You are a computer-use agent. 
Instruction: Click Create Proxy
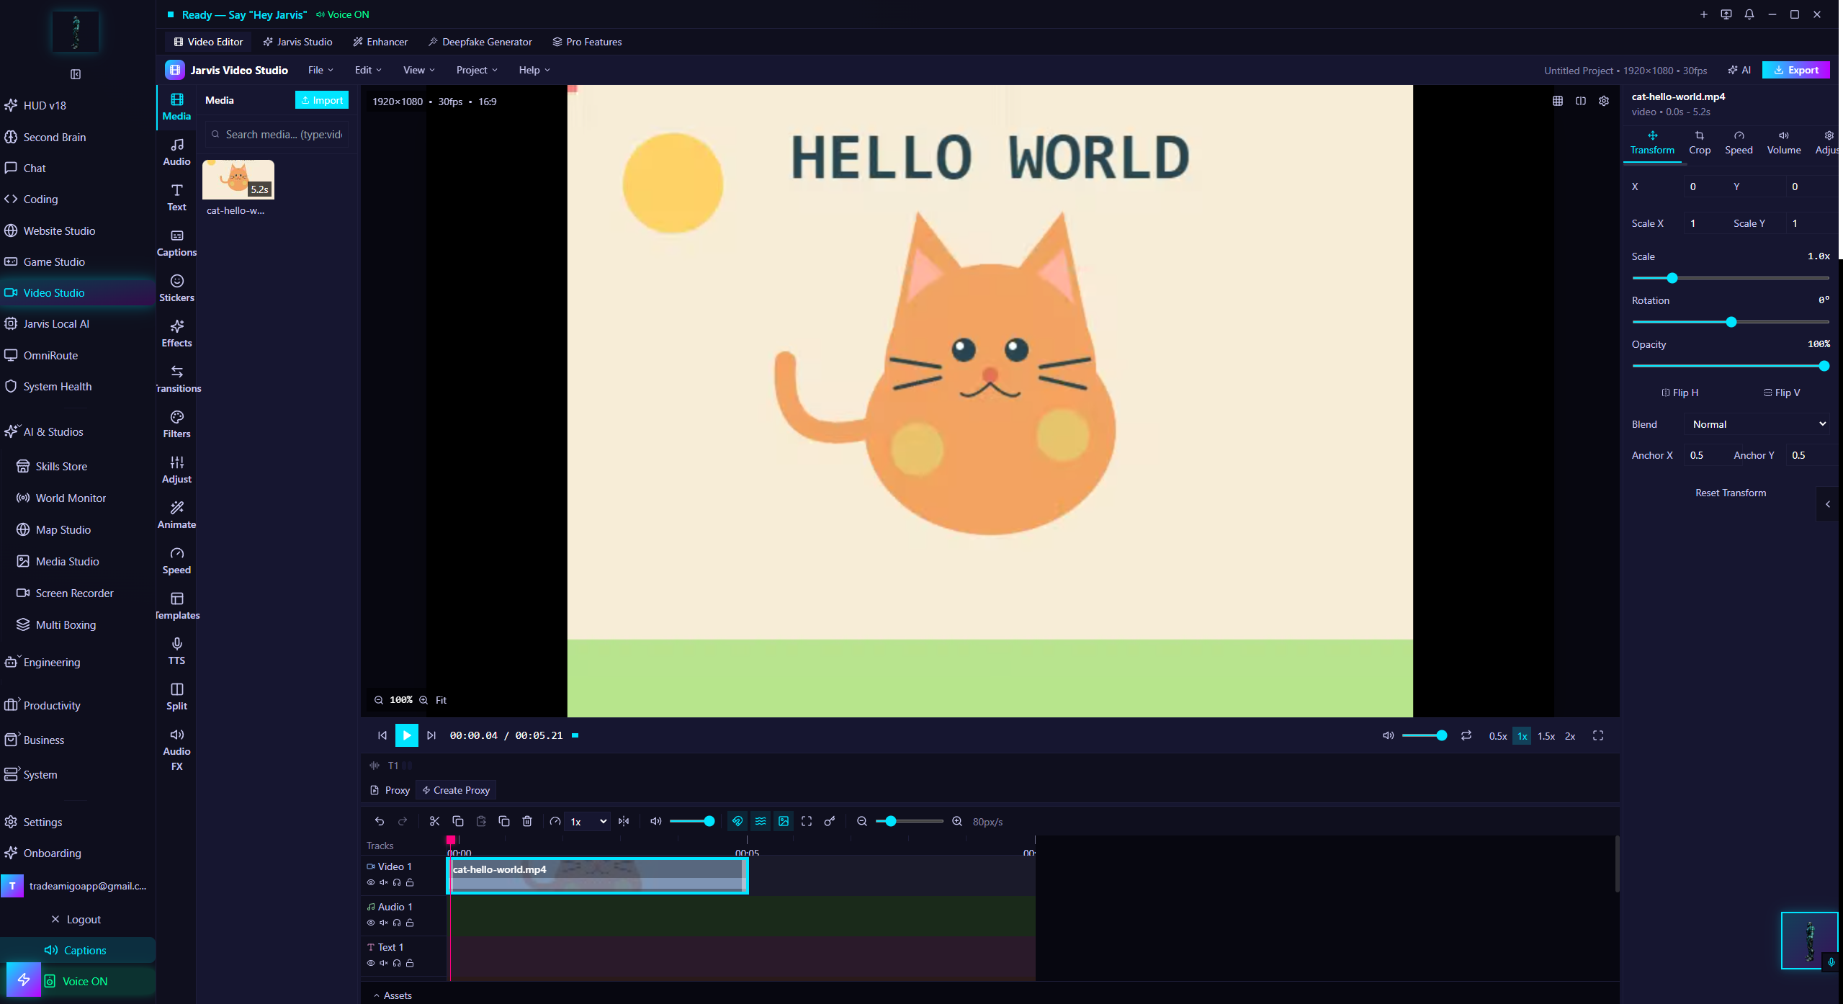(x=456, y=790)
